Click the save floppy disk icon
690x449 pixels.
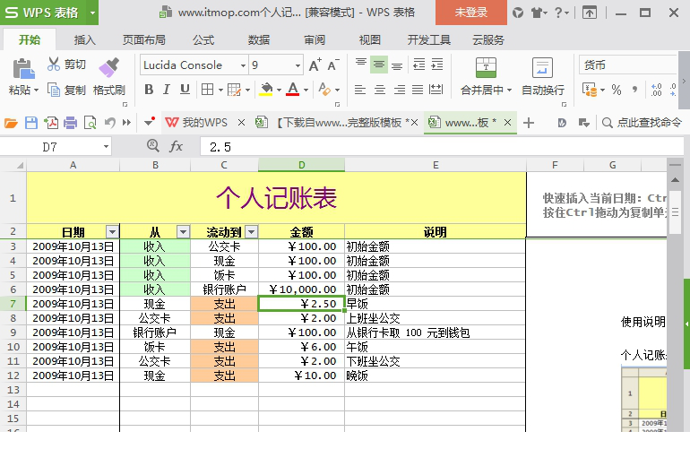[x=31, y=123]
